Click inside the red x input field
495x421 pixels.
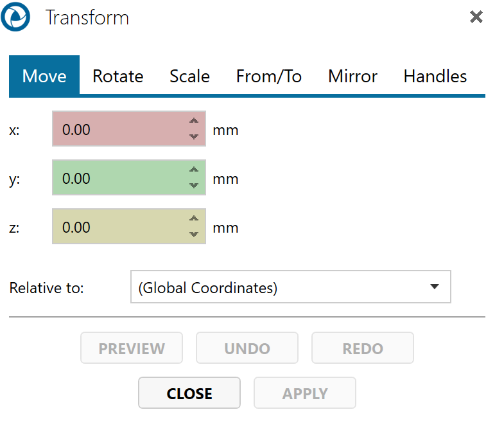119,129
